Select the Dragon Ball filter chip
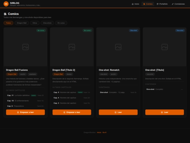The image size is (190, 143). point(22,23)
